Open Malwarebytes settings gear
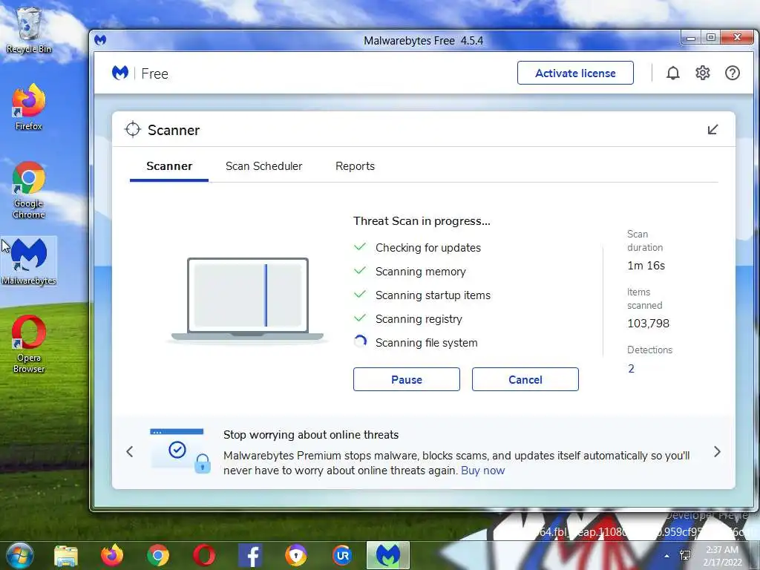 (703, 73)
